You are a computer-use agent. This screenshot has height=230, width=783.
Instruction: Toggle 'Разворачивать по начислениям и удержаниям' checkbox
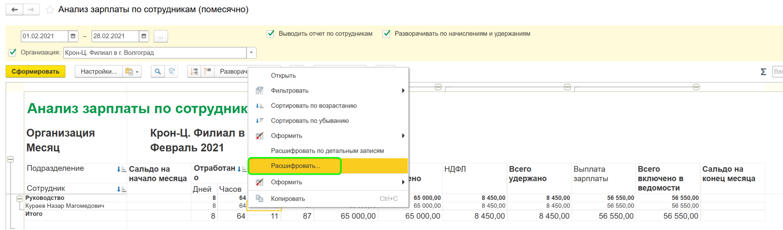pos(386,34)
